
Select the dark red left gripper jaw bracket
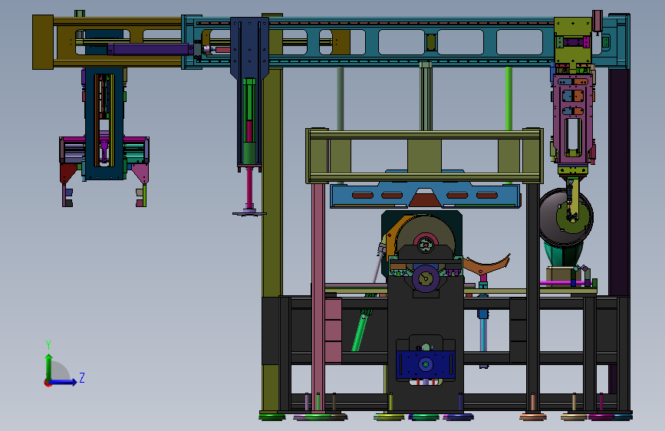pyautogui.click(x=67, y=173)
